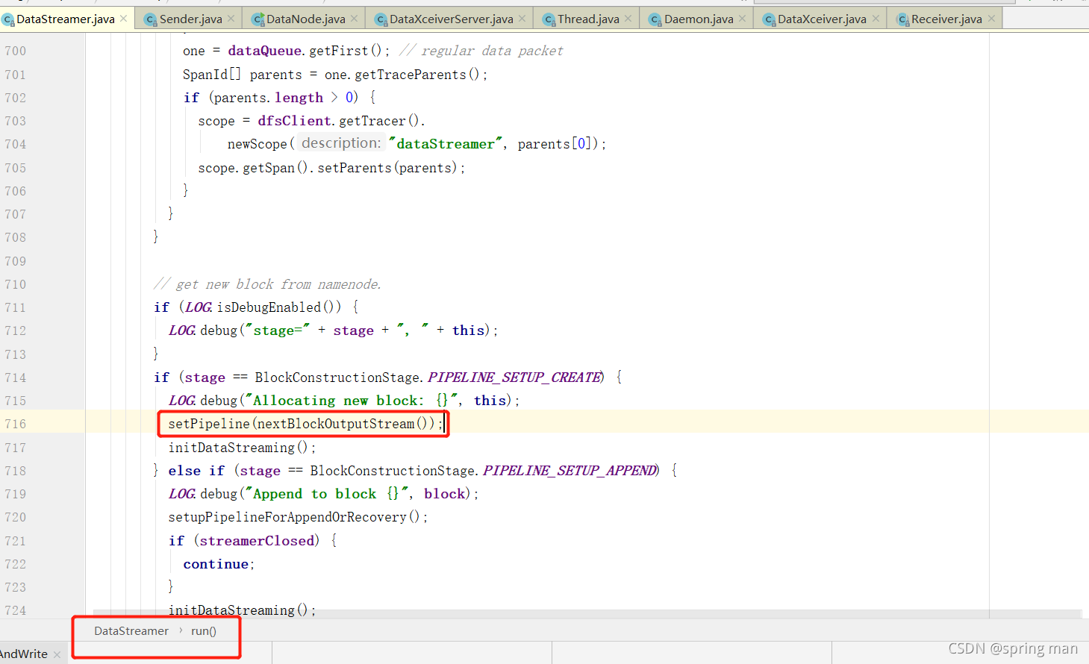Click the "Append to block {}" string
1089x664 pixels.
tap(327, 494)
